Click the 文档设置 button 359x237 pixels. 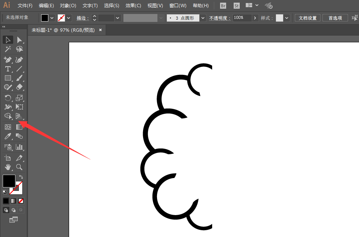pos(308,18)
